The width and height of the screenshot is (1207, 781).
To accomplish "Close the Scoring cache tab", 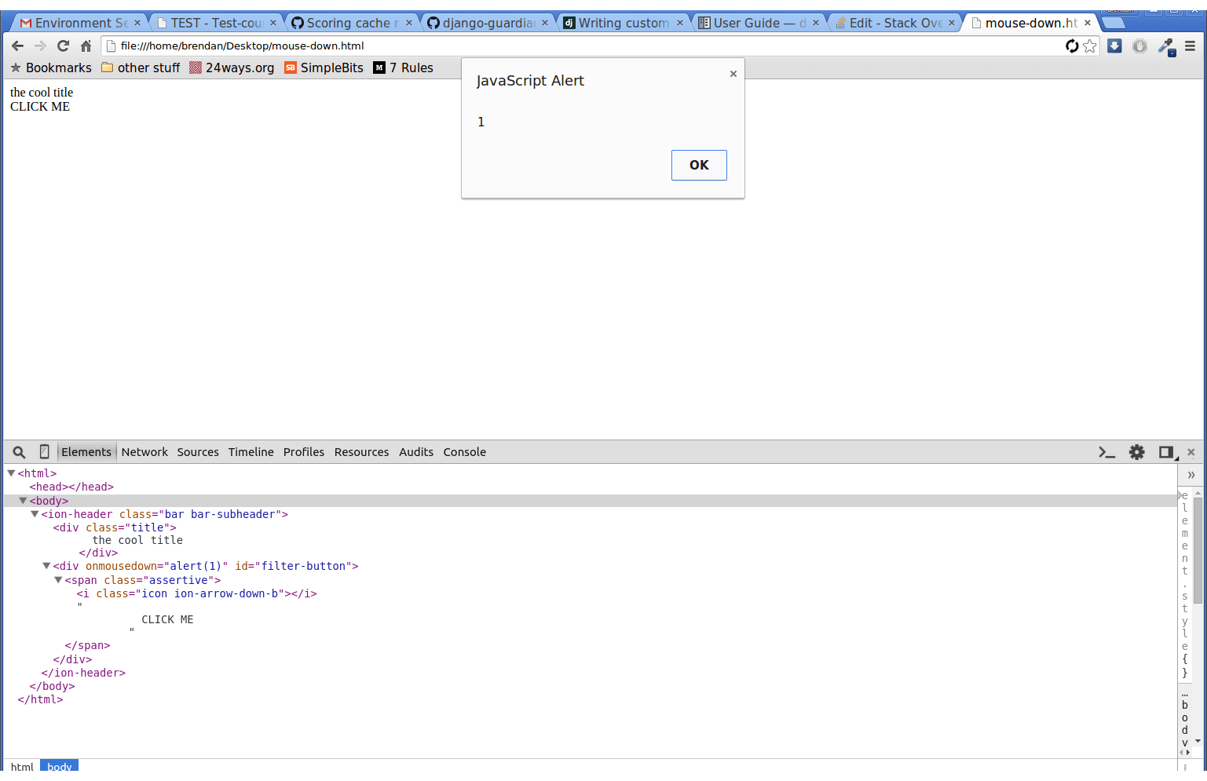I will 409,23.
